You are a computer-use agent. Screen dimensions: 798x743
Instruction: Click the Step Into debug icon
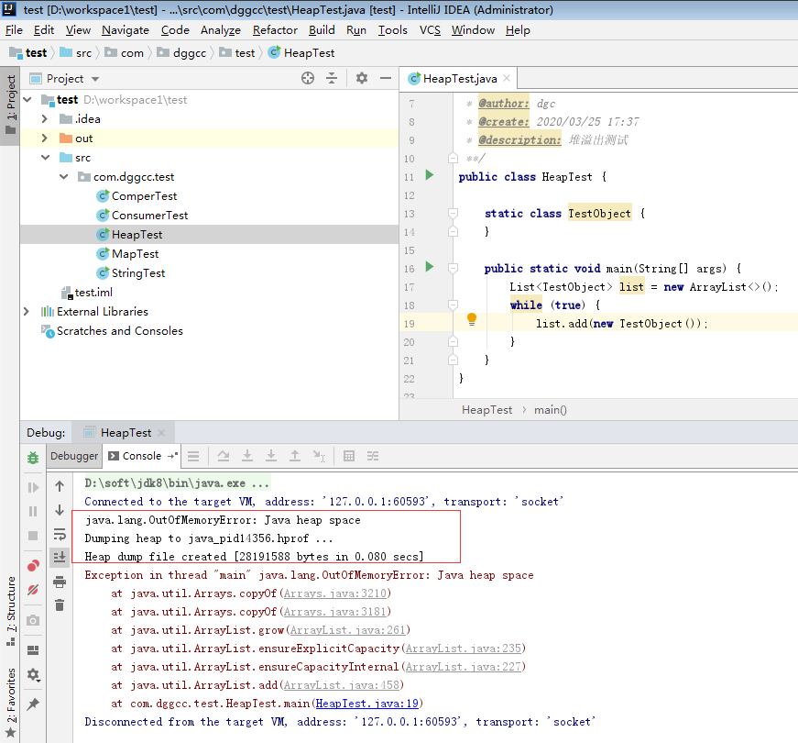(x=247, y=456)
